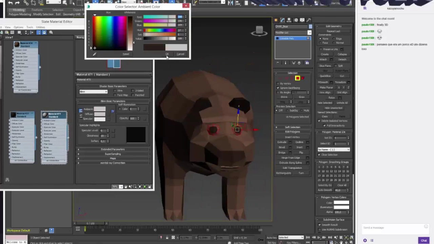Click Material #71 node preview thumbnail
Image resolution: width=434 pixels, height=244 pixels.
pos(45,115)
